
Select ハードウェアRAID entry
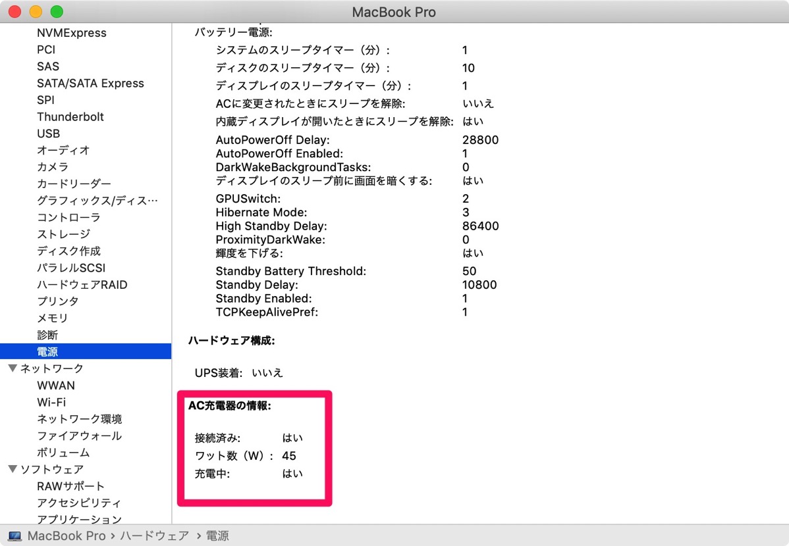[82, 285]
